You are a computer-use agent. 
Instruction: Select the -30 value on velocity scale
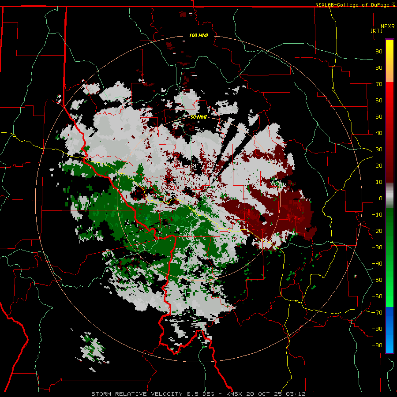pos(377,247)
